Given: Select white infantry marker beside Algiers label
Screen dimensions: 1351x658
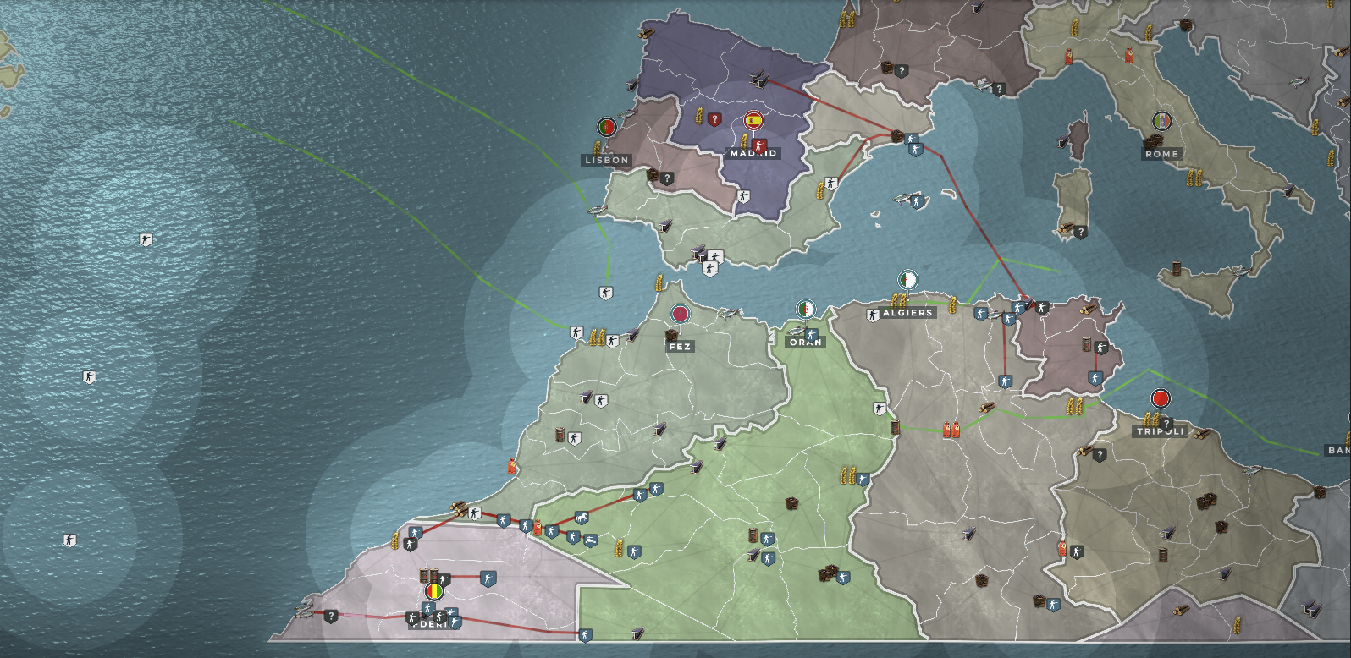Looking at the screenshot, I should pyautogui.click(x=873, y=315).
